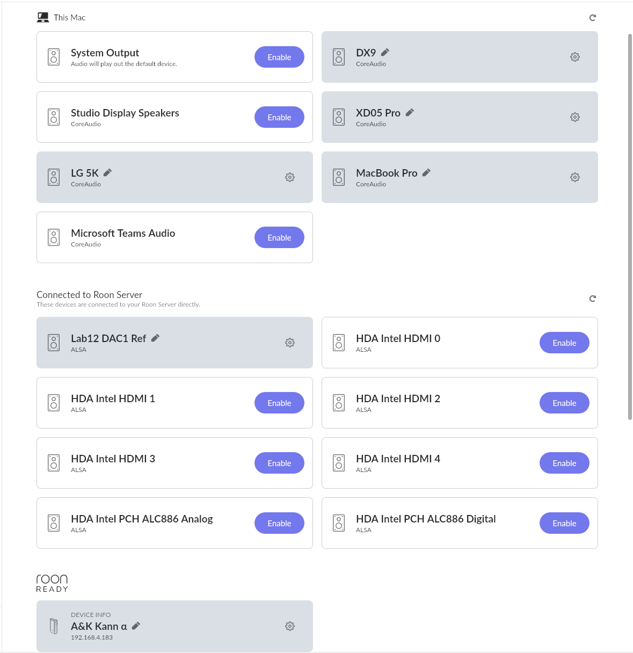This screenshot has height=653, width=633.
Task: Open A&K Kann α device settings gear
Action: click(290, 626)
